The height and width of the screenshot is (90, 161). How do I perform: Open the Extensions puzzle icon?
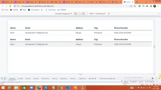[x=147, y=6]
